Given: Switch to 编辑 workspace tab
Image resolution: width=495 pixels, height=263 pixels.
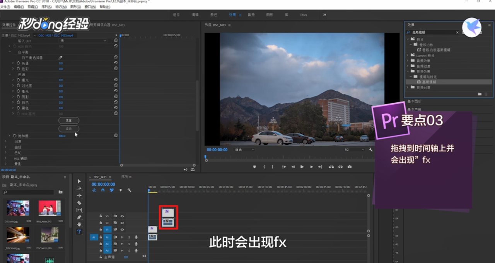Looking at the screenshot, I should [x=195, y=15].
